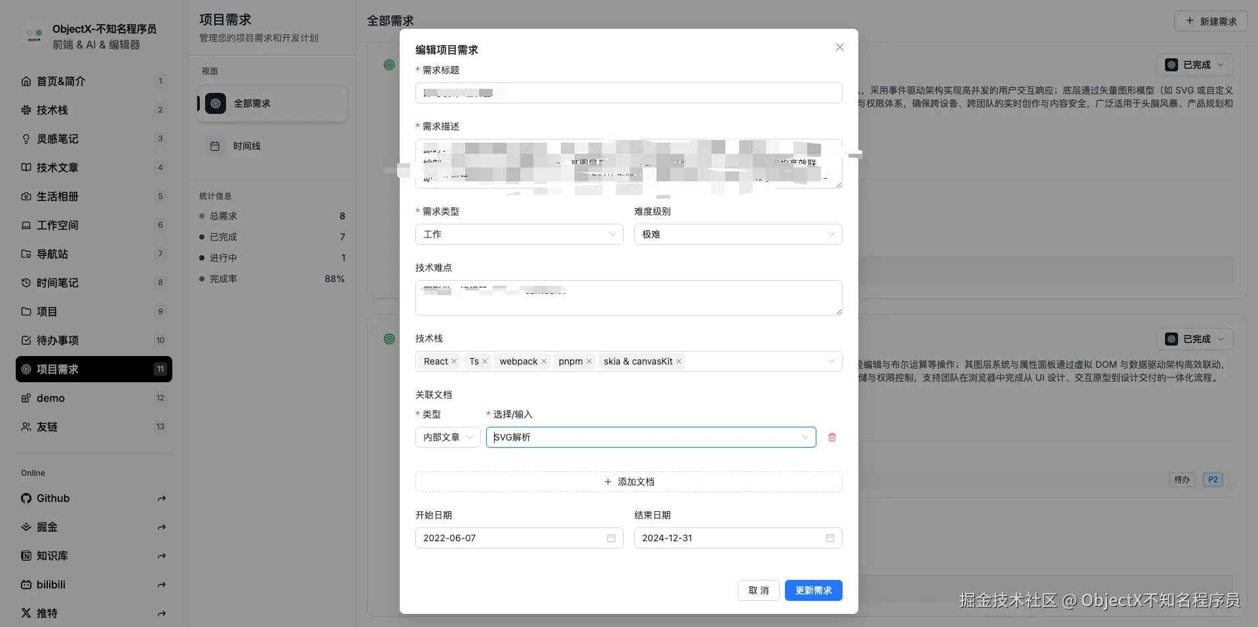This screenshot has height=627, width=1258.
Task: Click the 总需求 statistic row
Action: coord(272,216)
